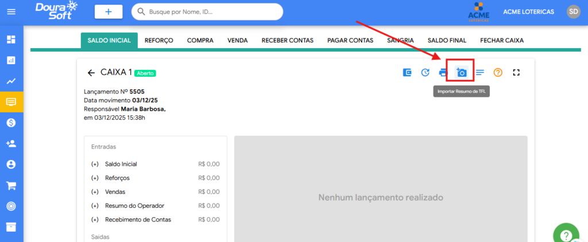Click the add person sidebar icon

11,143
